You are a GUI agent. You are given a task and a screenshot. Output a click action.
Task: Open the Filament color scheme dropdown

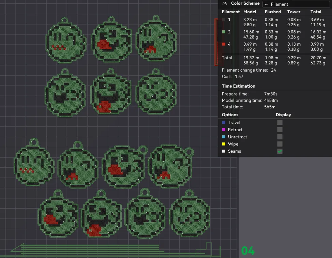(x=295, y=4)
